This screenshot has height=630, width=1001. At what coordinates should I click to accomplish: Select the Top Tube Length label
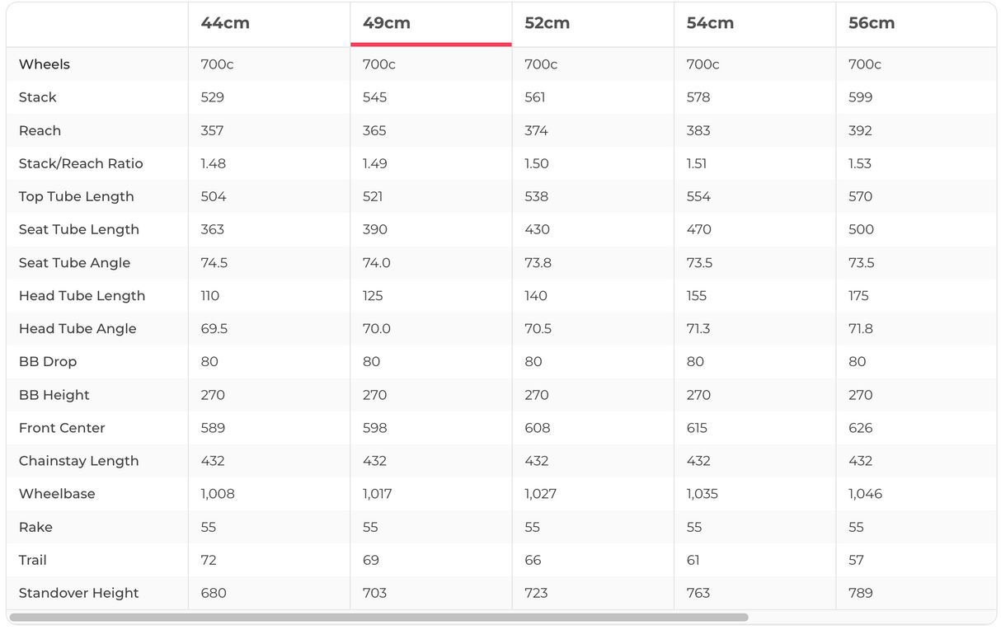[76, 196]
